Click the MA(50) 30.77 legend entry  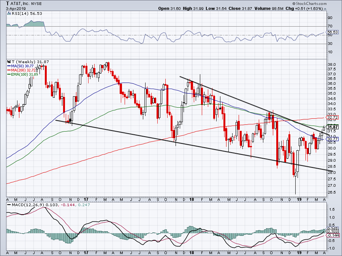pos(21,66)
